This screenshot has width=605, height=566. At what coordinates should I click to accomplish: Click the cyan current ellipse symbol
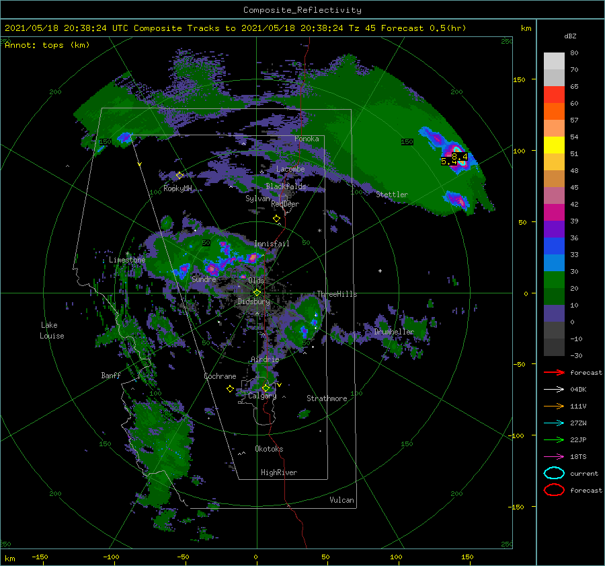[554, 473]
